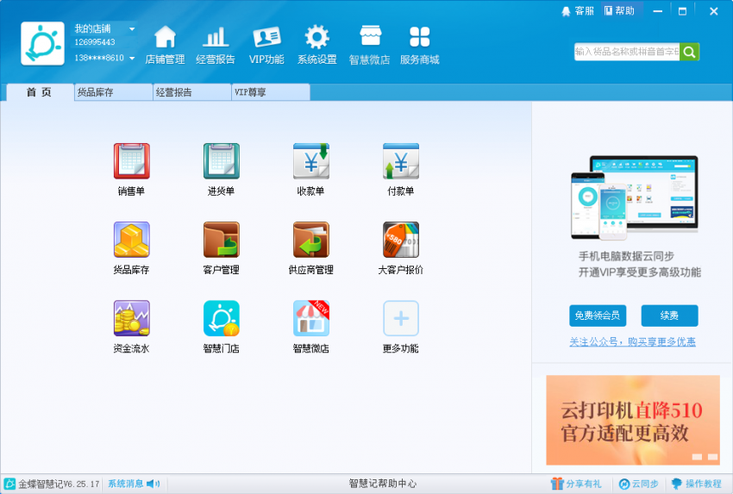
Task: Open 大客户报价 quotation icon
Action: click(x=400, y=240)
